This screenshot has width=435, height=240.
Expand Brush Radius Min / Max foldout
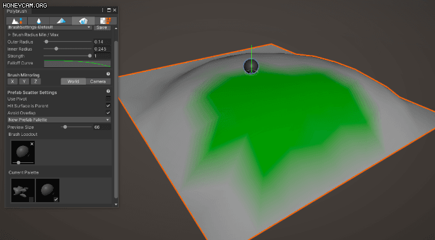click(9, 35)
